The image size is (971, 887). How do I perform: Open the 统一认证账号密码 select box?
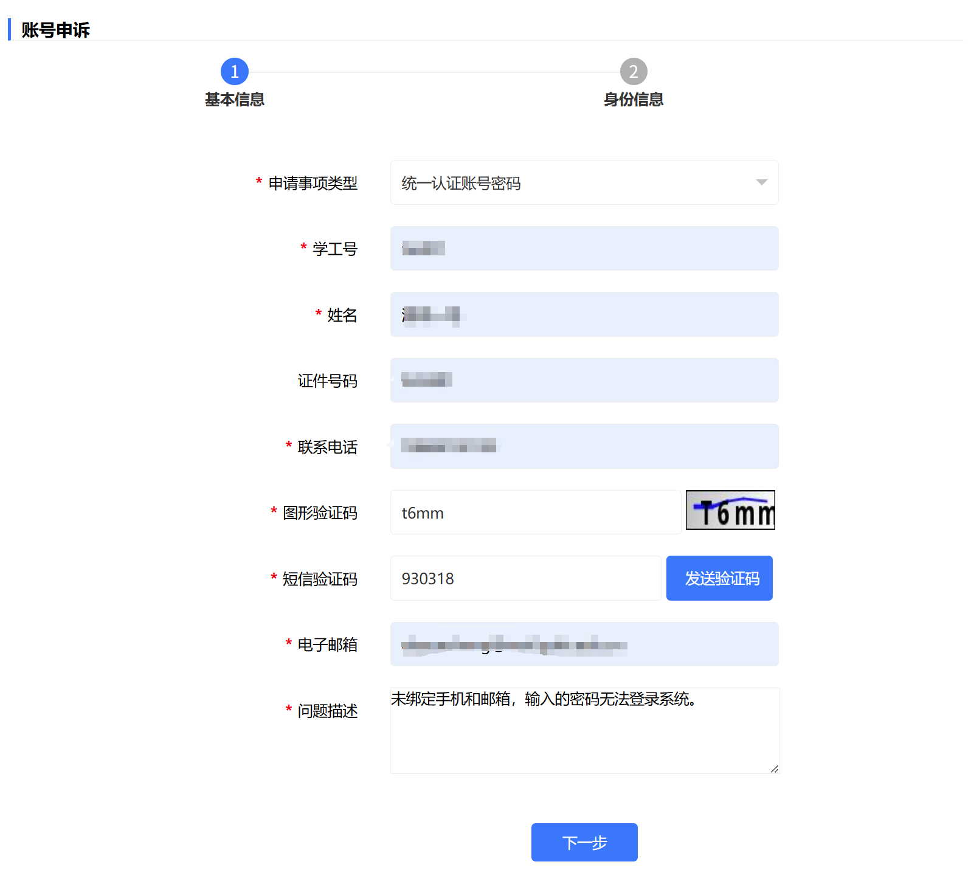(572, 182)
